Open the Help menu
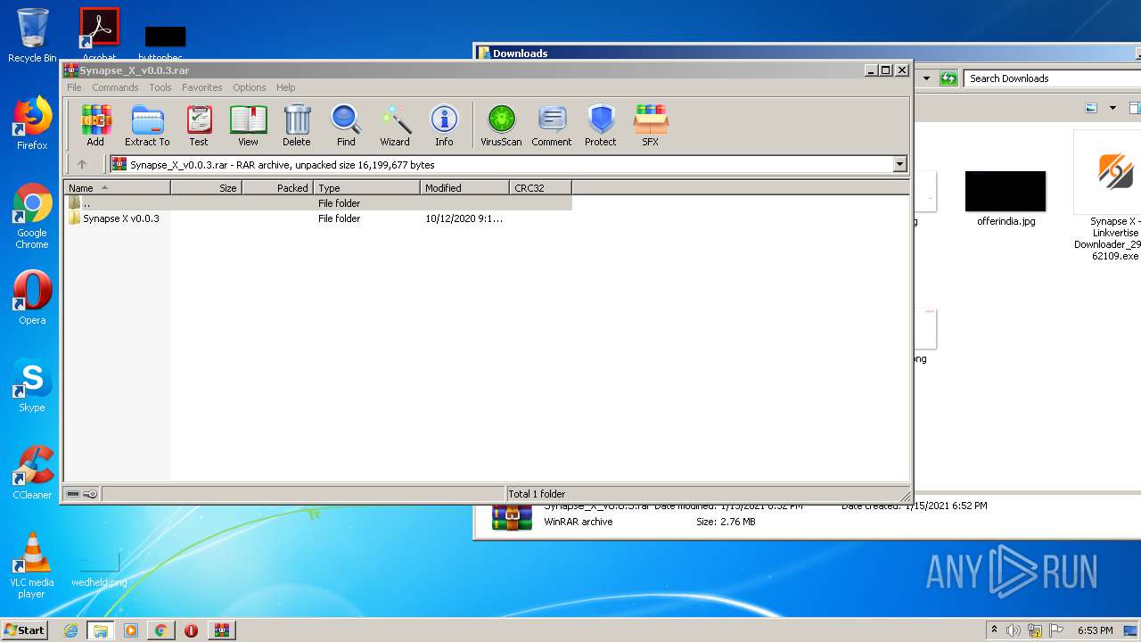1141x642 pixels. point(285,87)
